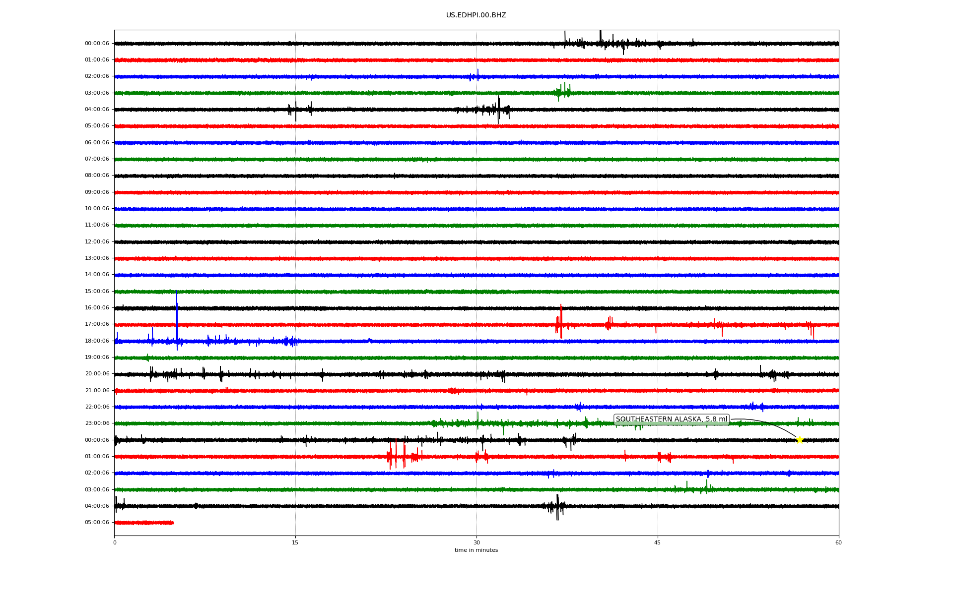This screenshot has height=595, width=953.
Task: Click the 18:00:06 trace time label
Action: (x=97, y=341)
